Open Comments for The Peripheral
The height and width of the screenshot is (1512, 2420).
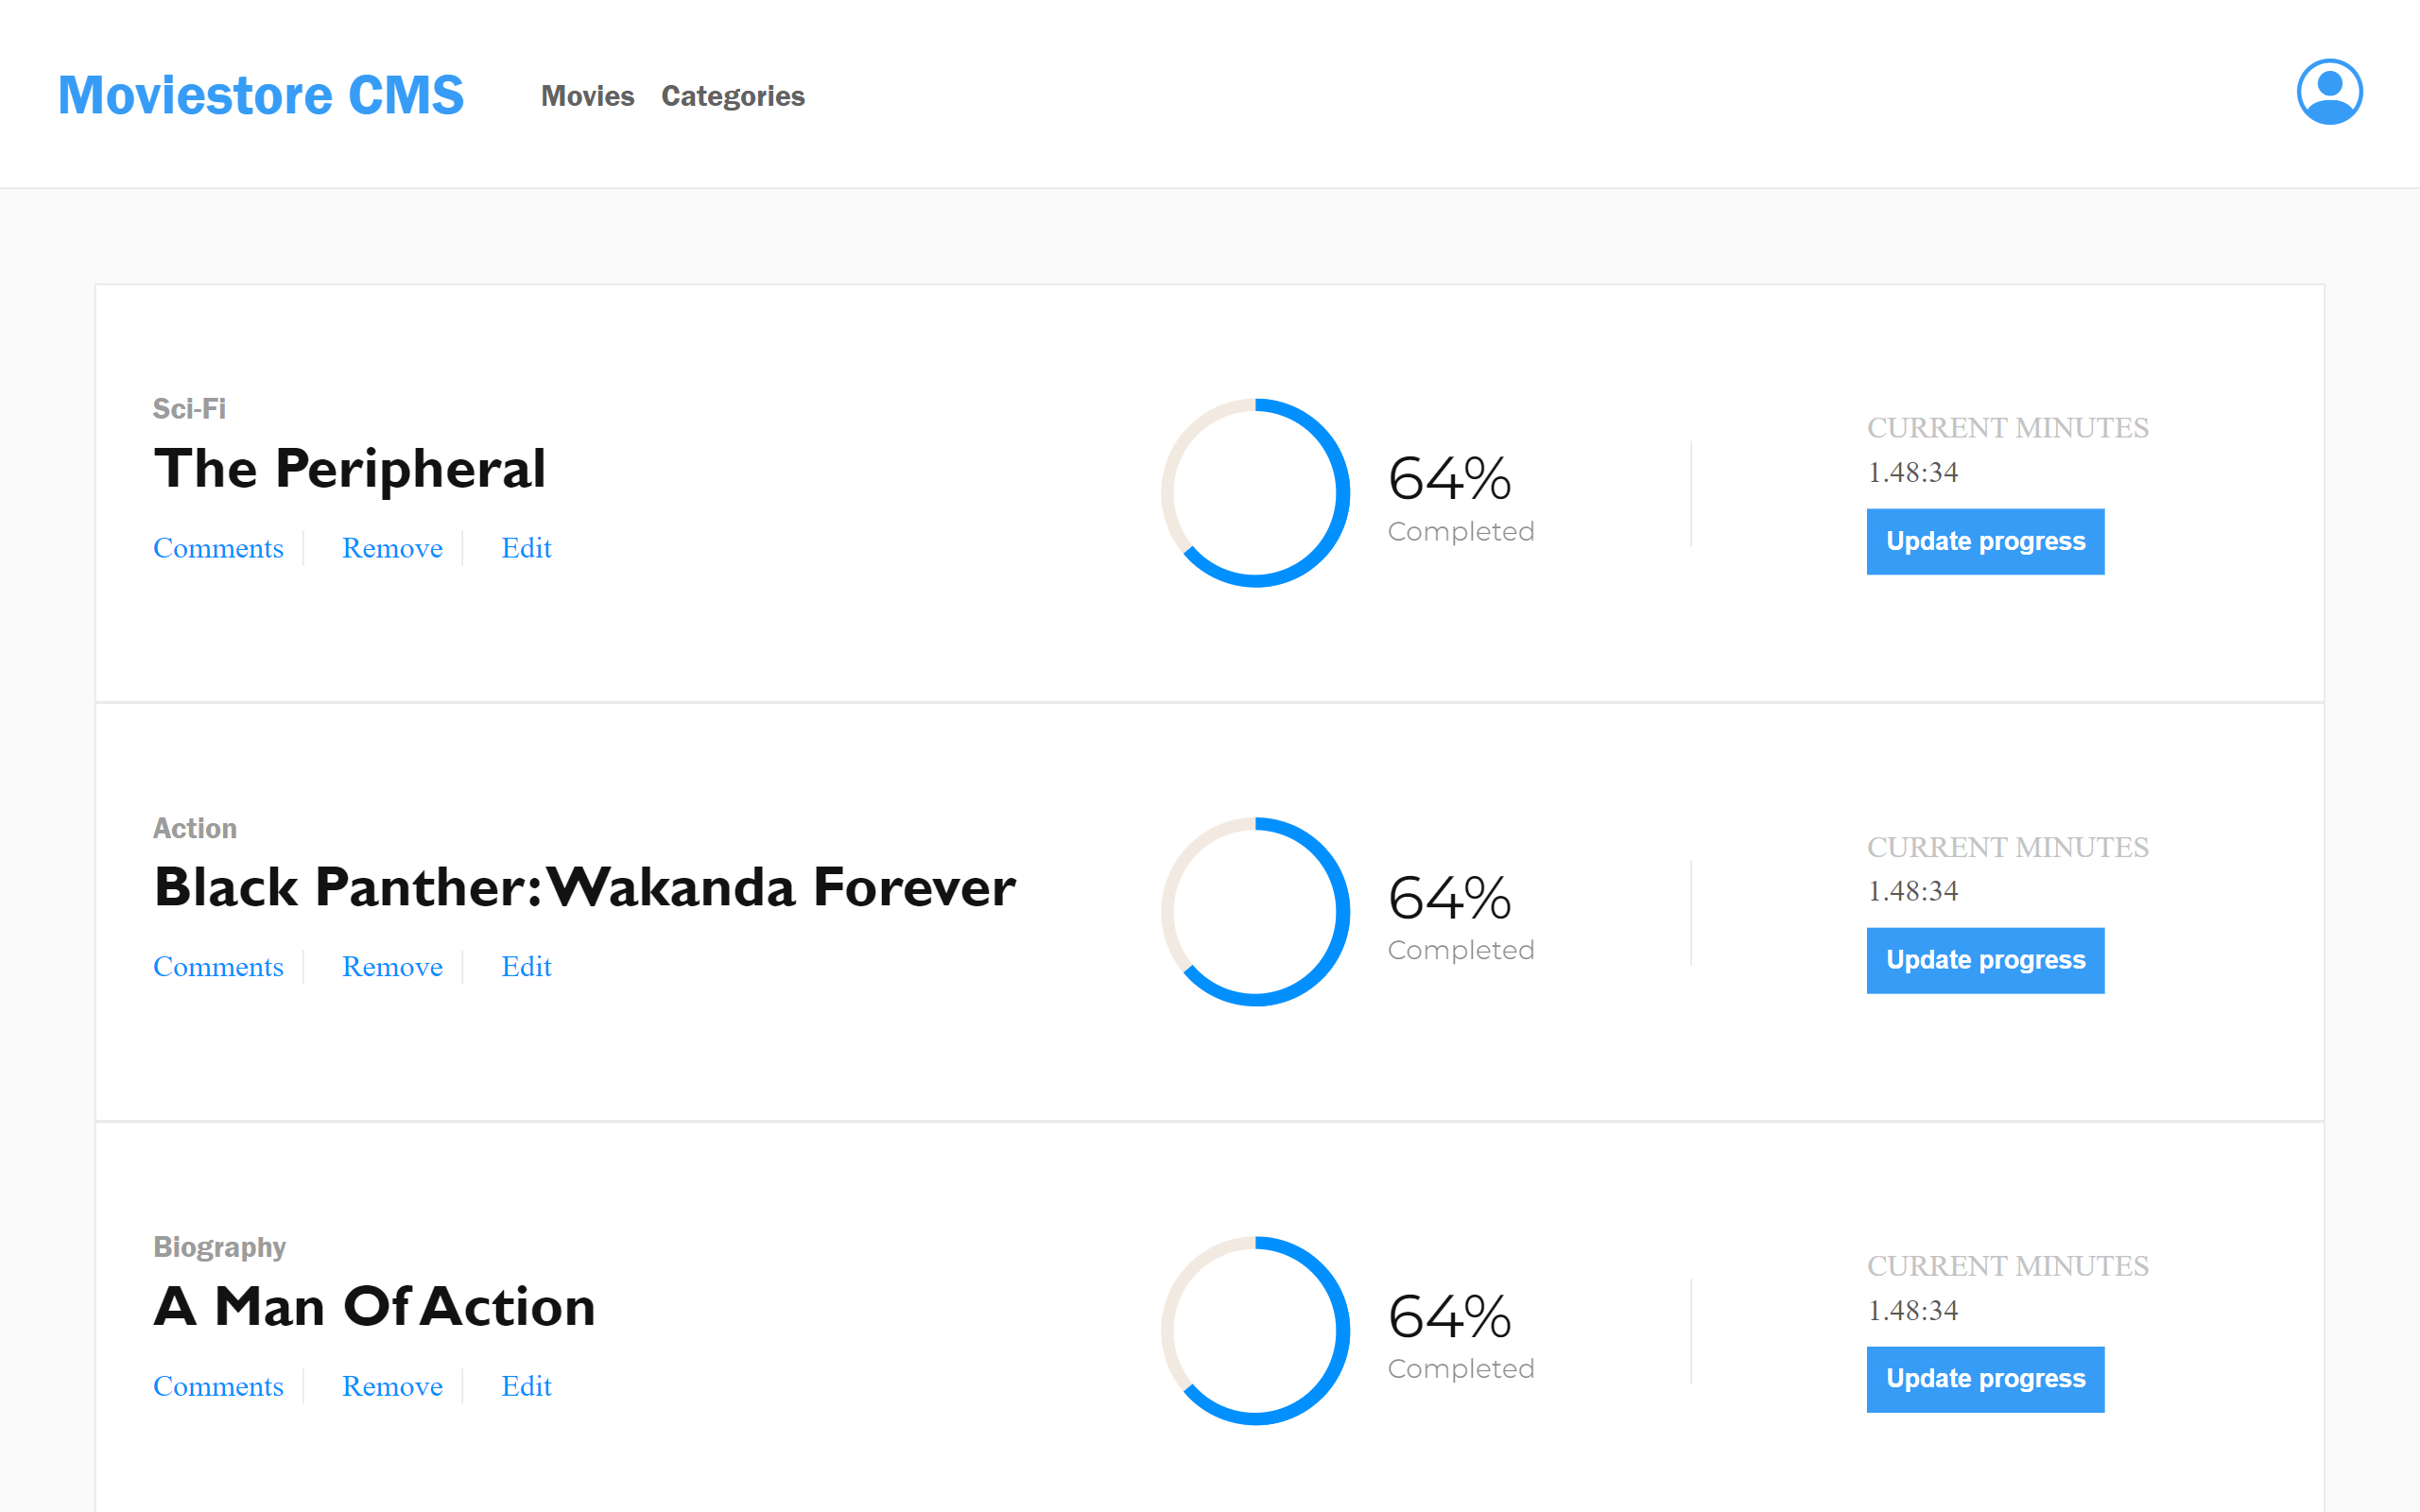[218, 548]
